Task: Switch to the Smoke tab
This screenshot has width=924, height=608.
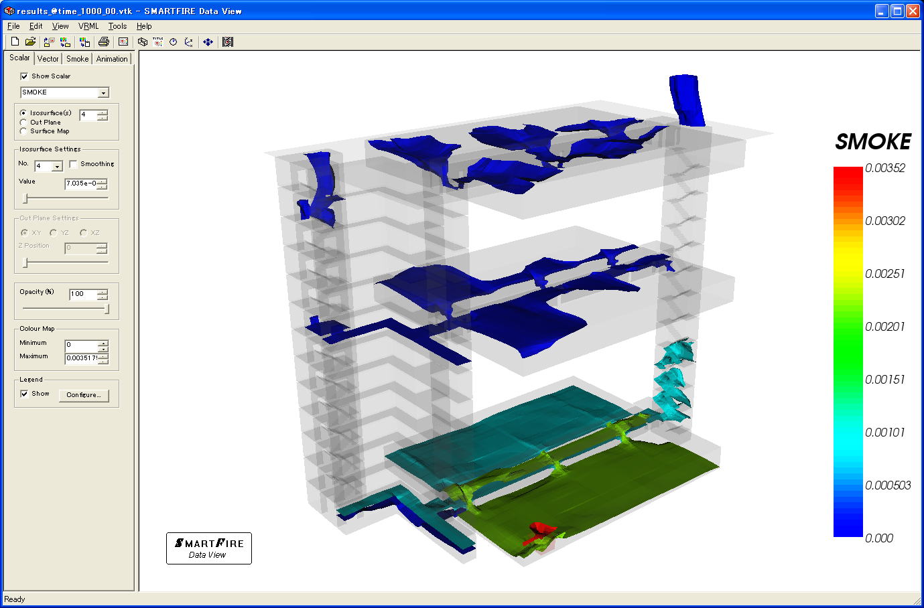Action: [77, 59]
